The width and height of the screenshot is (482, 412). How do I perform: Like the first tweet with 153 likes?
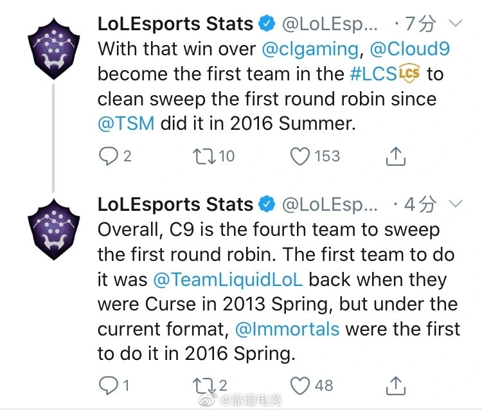click(x=299, y=156)
